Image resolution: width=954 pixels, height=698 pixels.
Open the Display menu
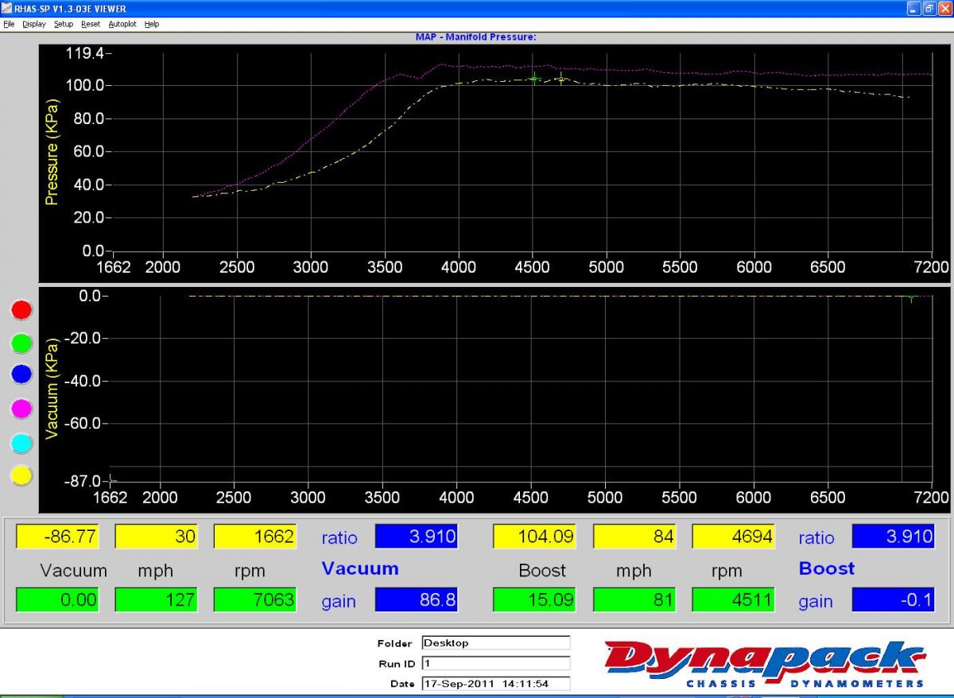coord(34,24)
